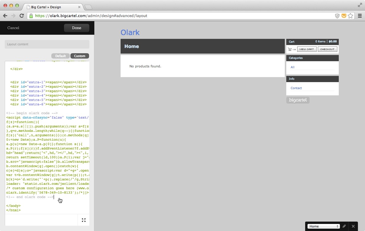The height and width of the screenshot is (231, 365).
Task: Click inside the Layout content field
Action: click(47, 44)
